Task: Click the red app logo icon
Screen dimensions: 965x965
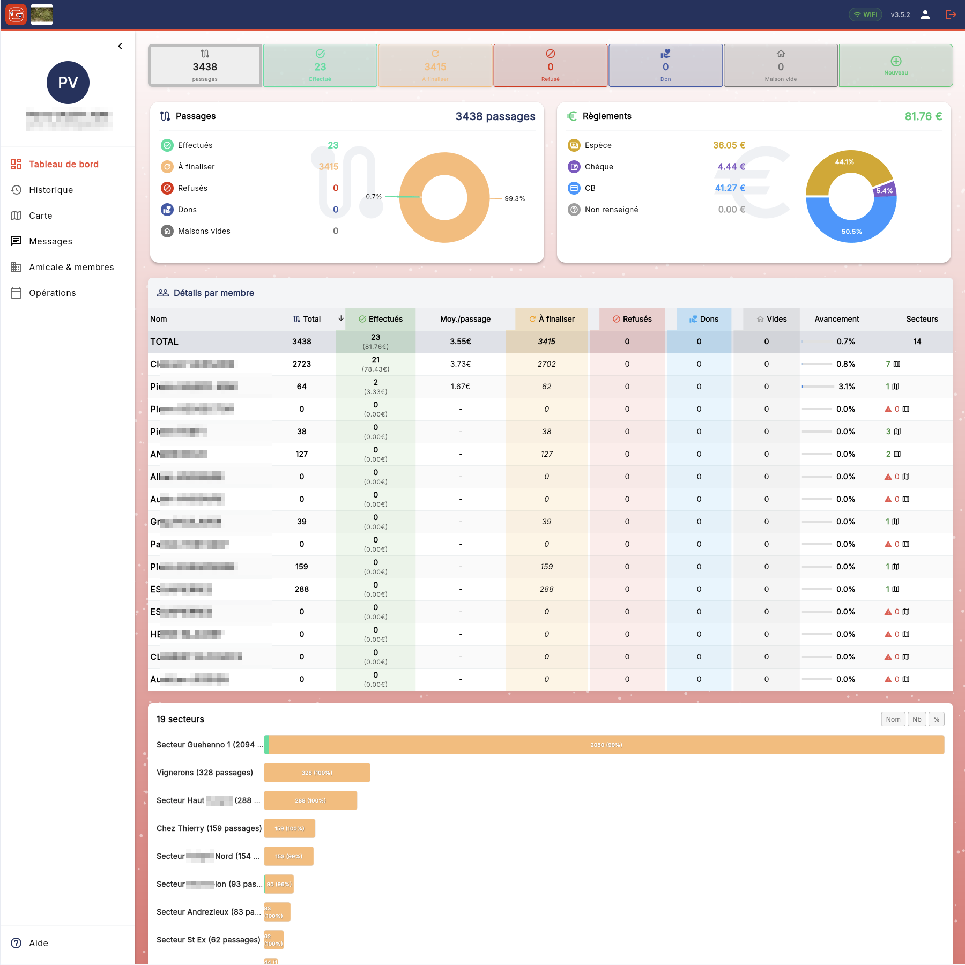Action: [x=16, y=14]
